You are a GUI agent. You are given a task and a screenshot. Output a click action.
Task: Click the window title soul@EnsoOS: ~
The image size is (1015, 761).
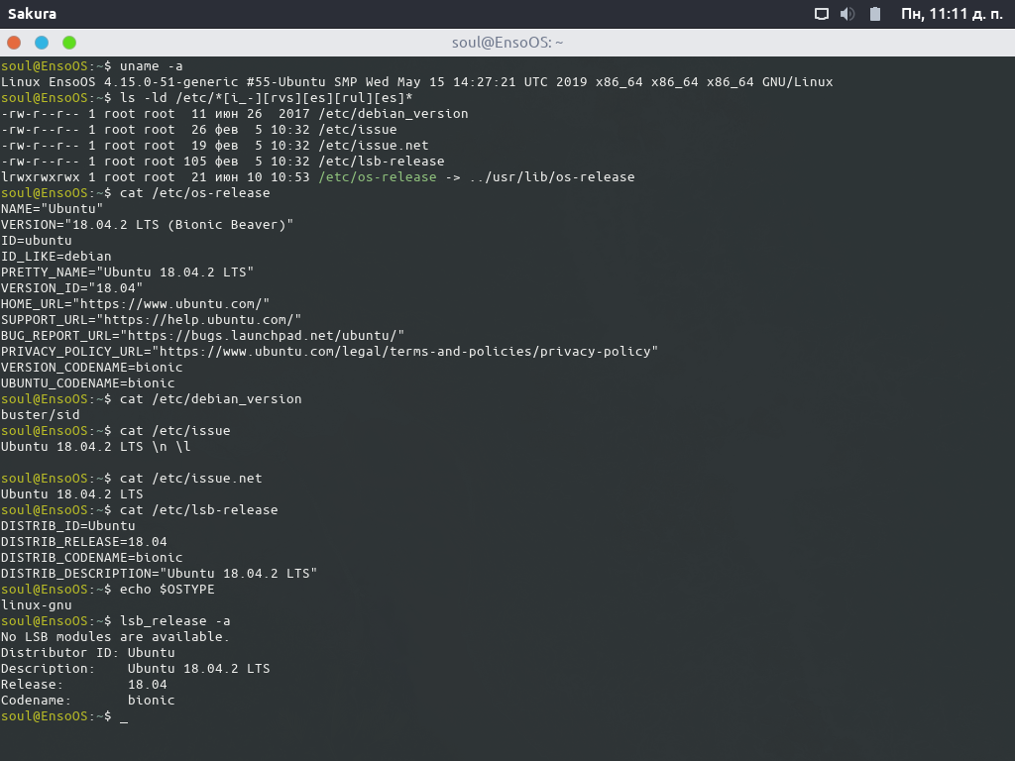click(507, 43)
